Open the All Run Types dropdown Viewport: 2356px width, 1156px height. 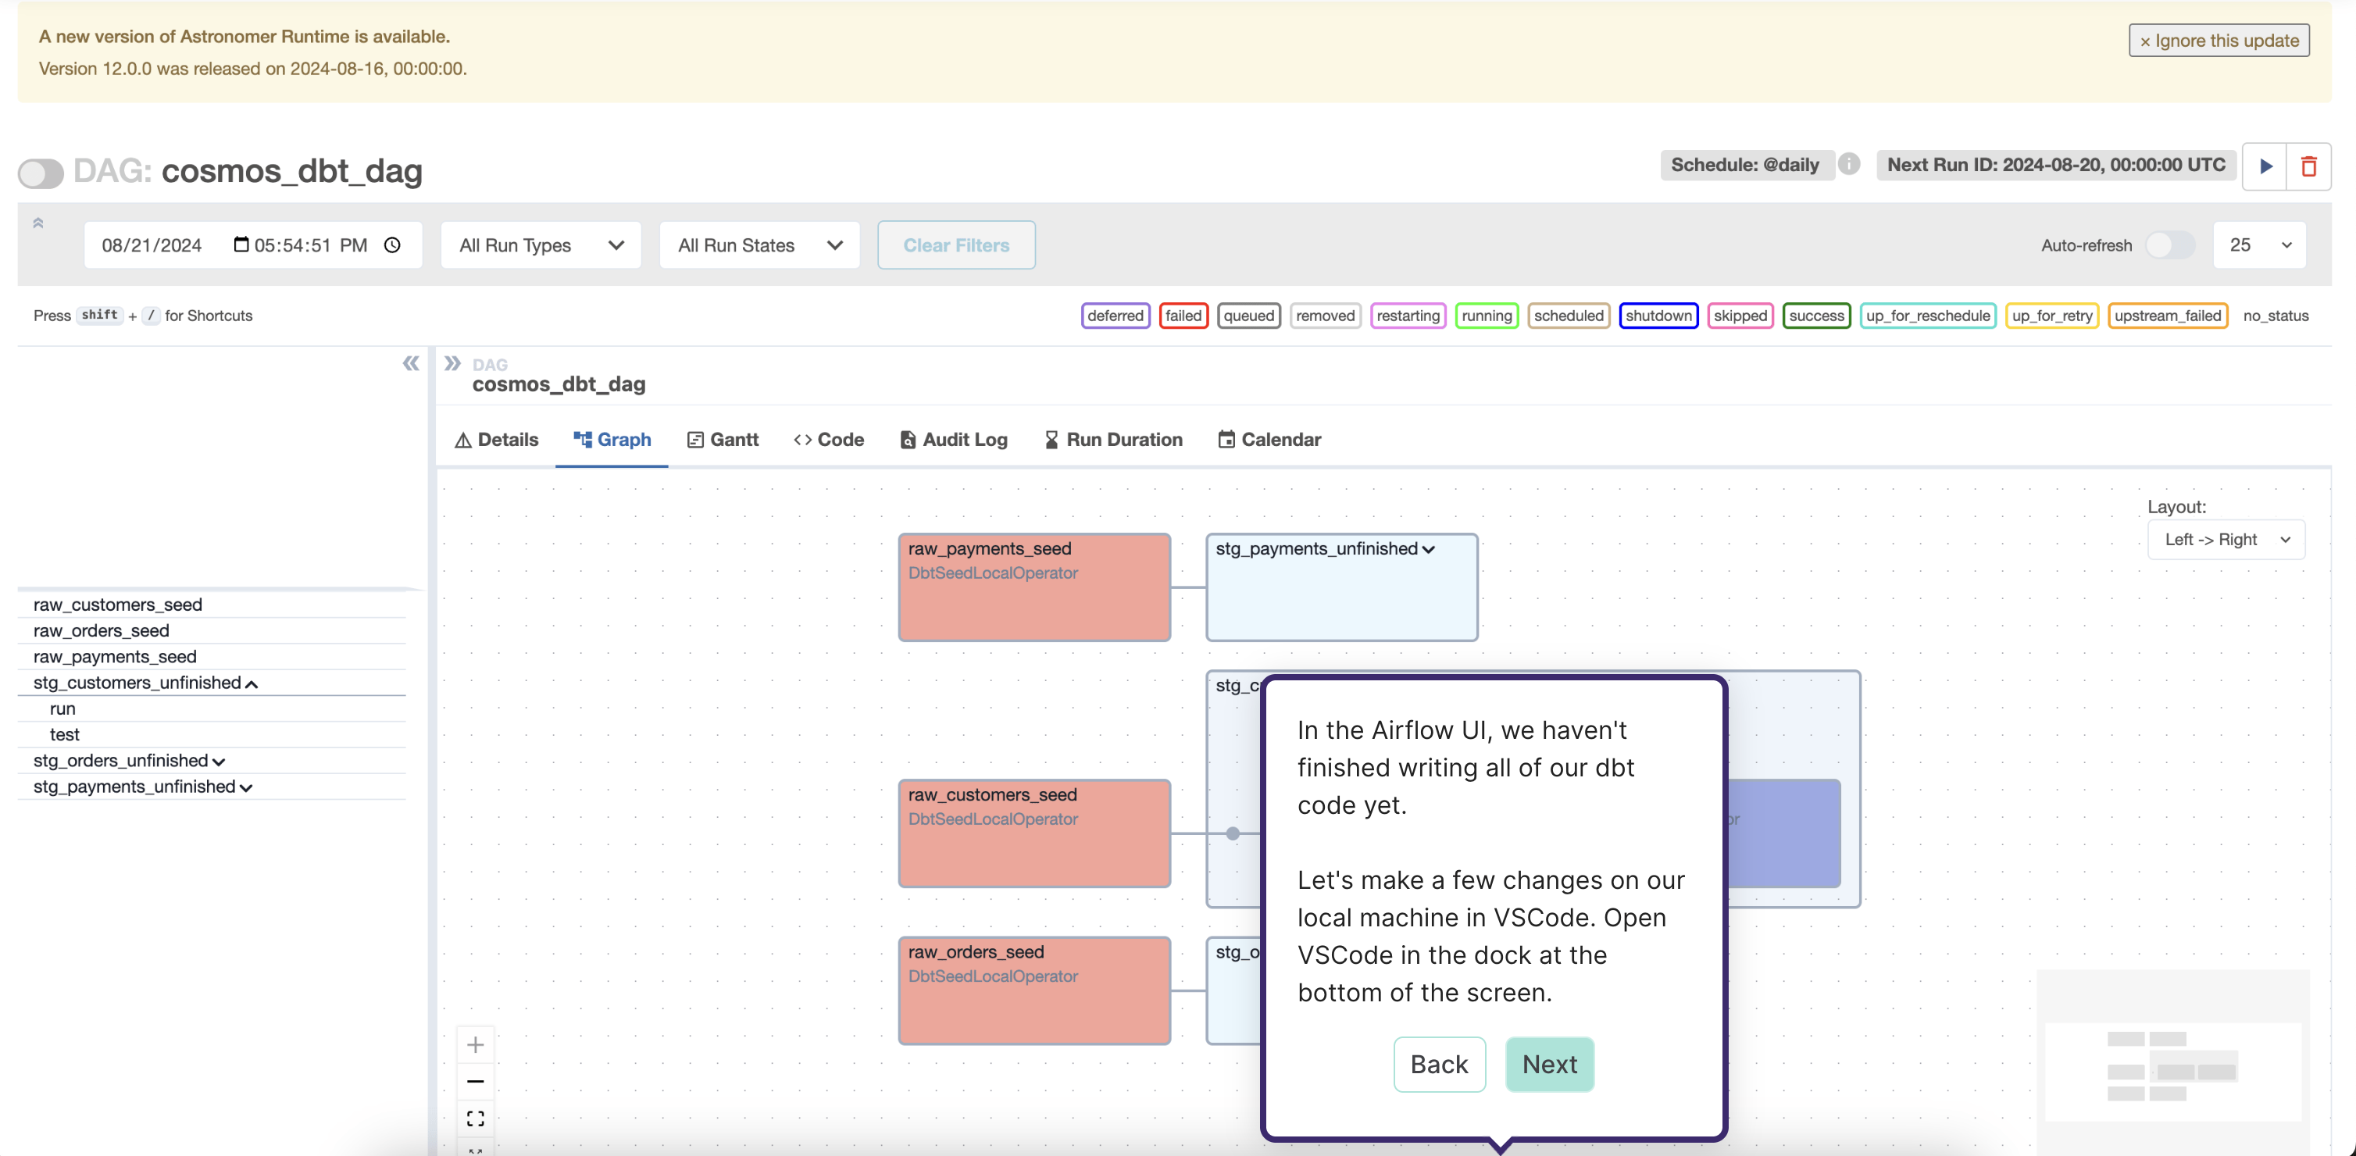click(x=541, y=245)
